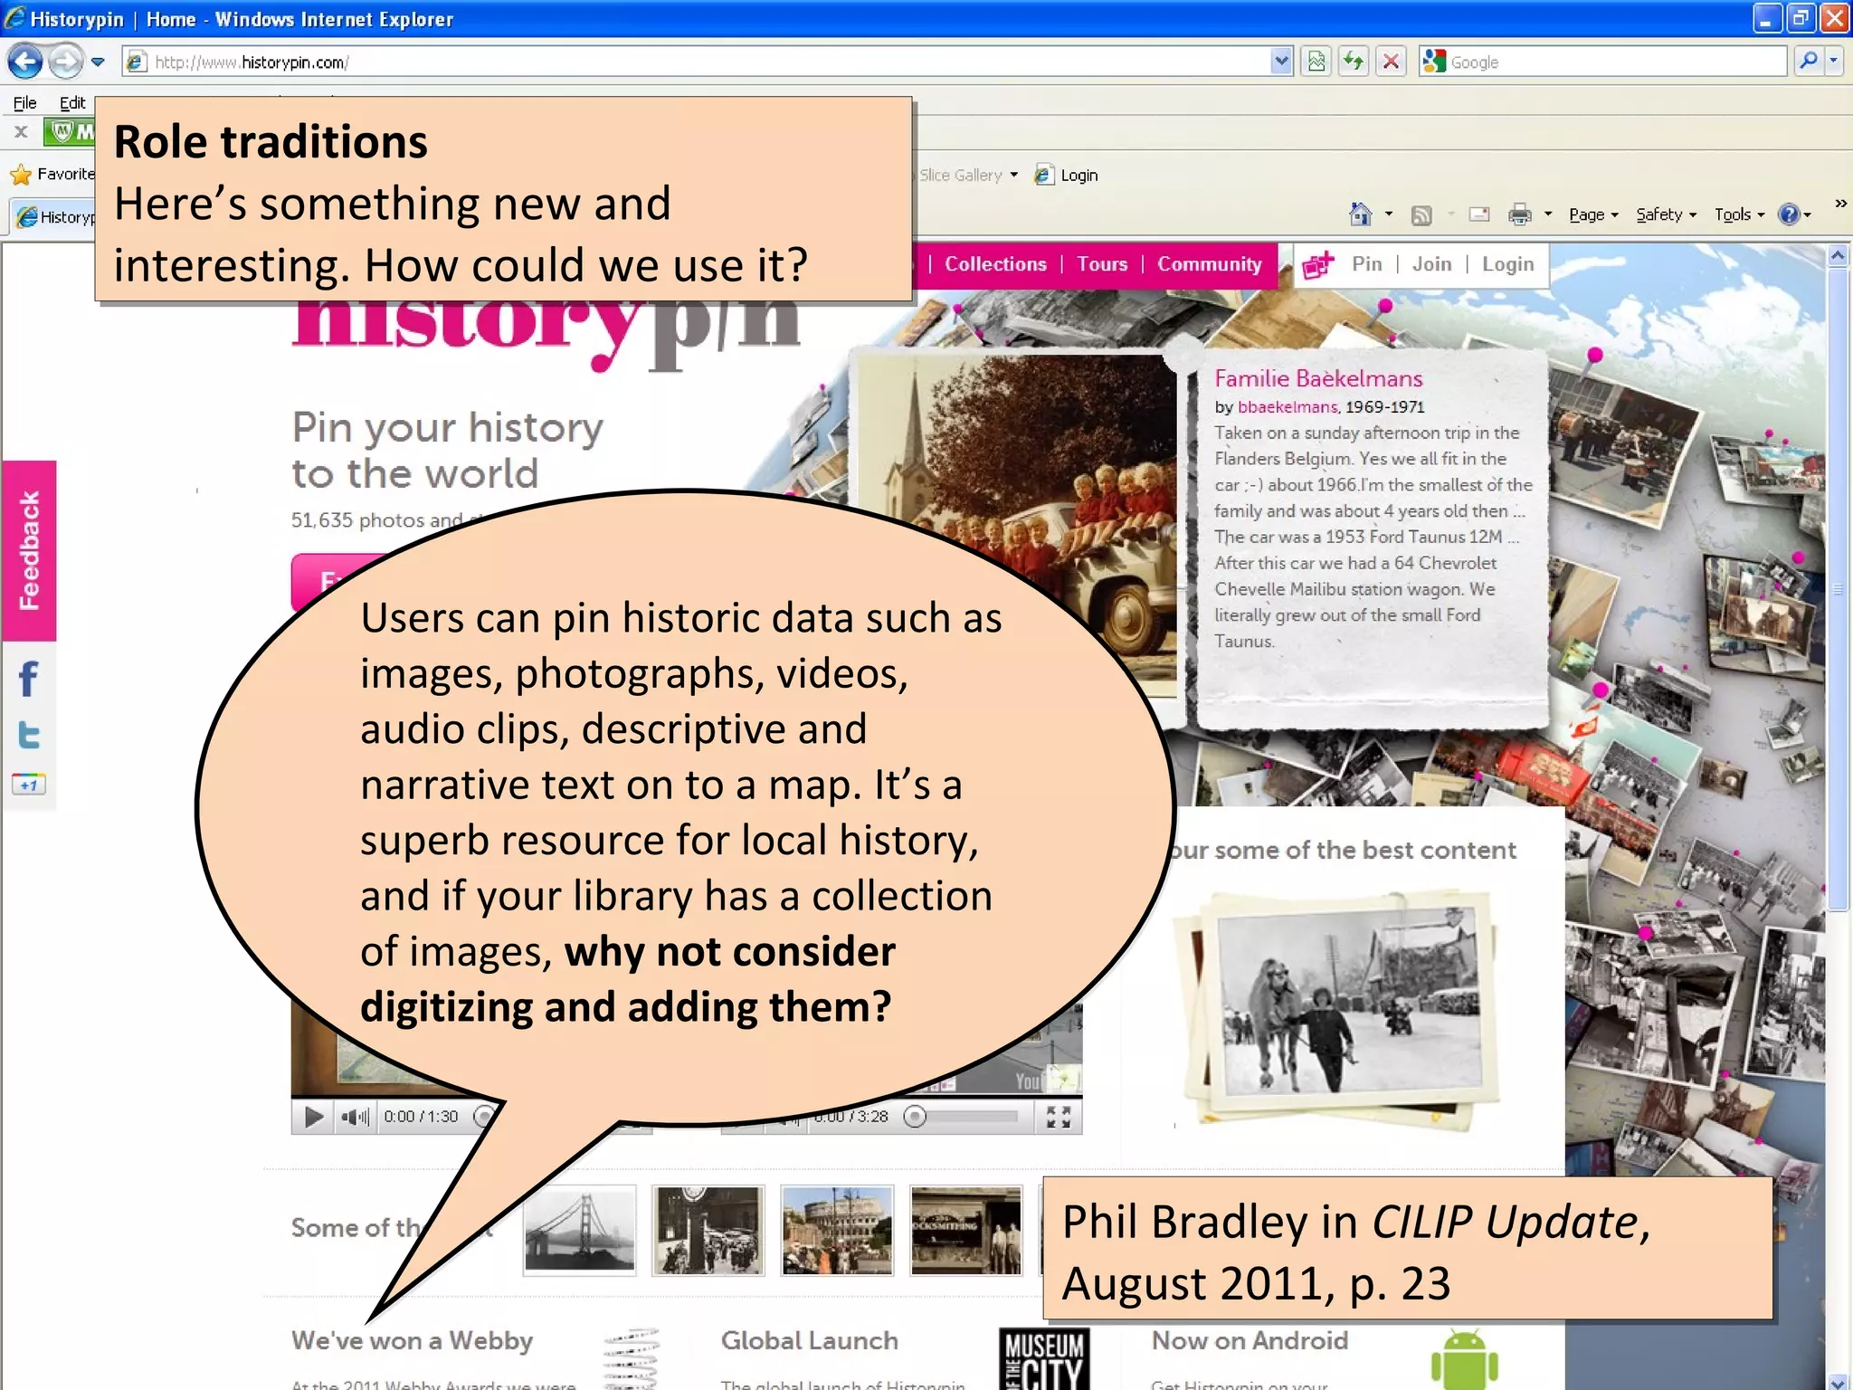Viewport: 1853px width, 1390px height.
Task: Open the Edit menu
Action: coord(72,102)
